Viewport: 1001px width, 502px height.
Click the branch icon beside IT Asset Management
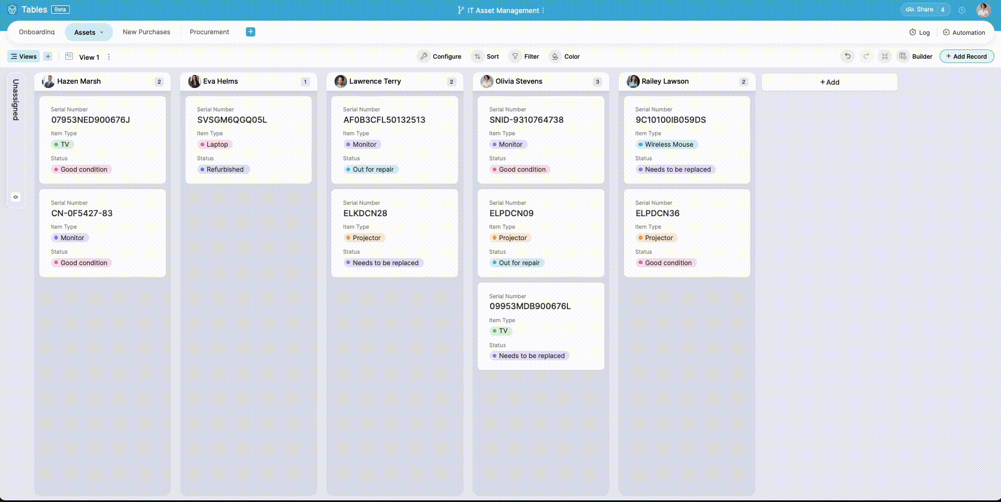[x=461, y=10]
